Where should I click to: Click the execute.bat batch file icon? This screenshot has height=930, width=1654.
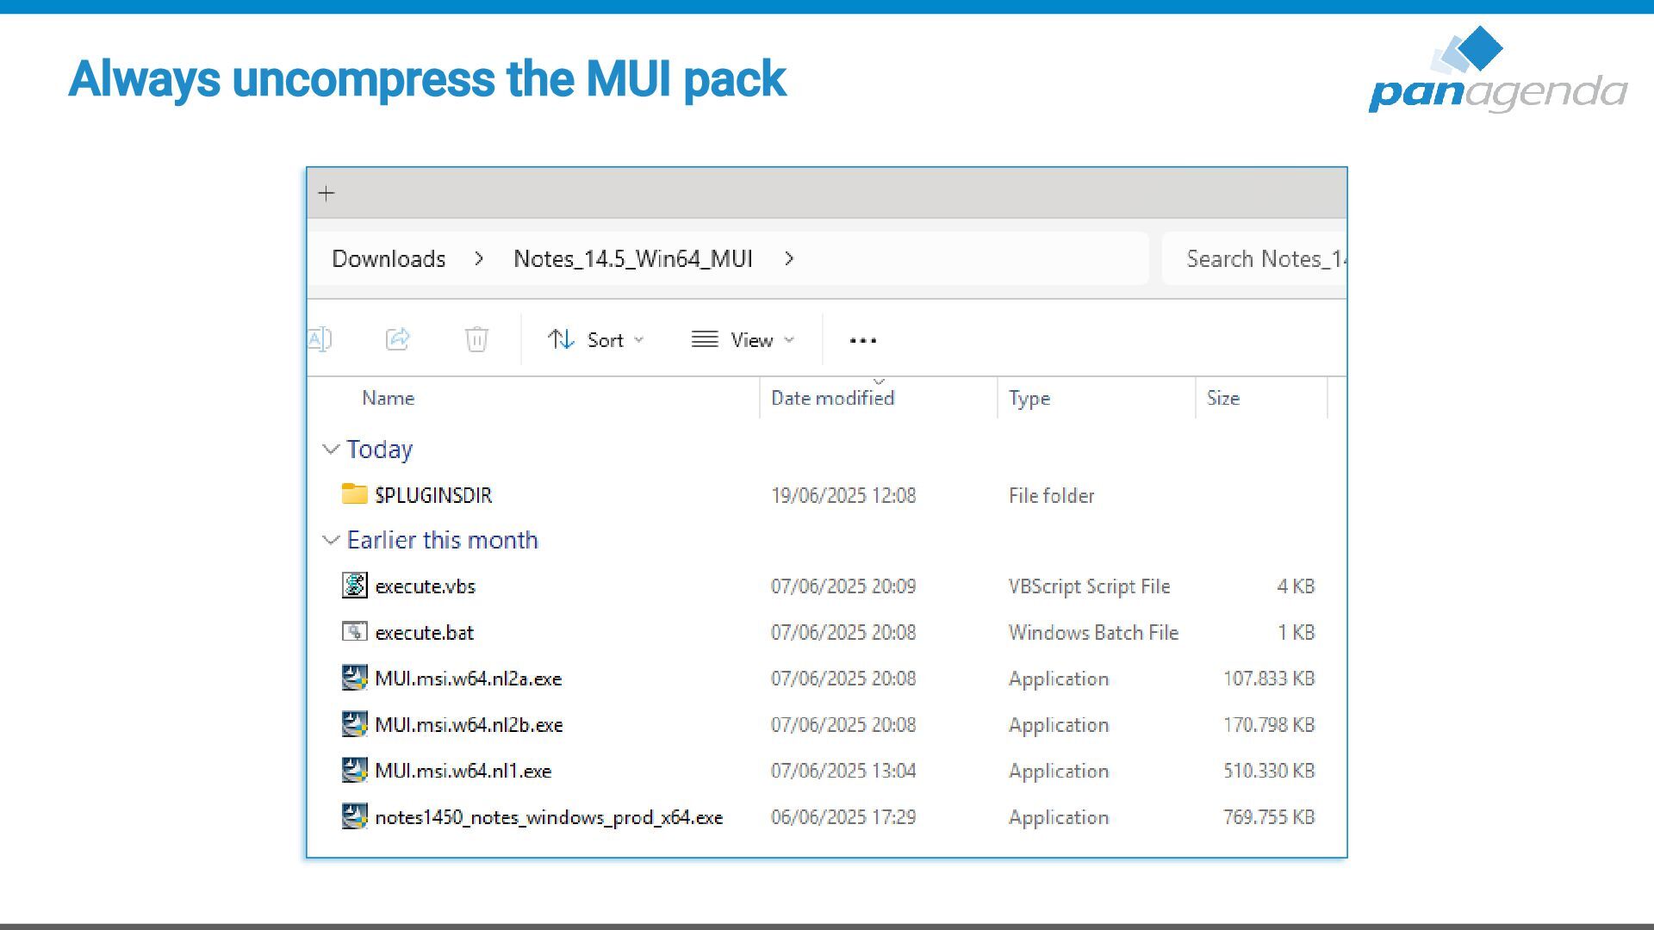click(x=354, y=632)
